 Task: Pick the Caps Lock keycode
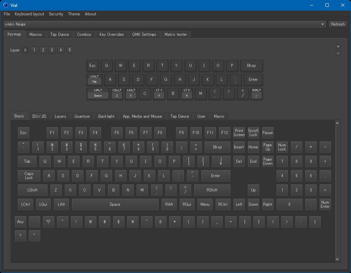point(29,176)
